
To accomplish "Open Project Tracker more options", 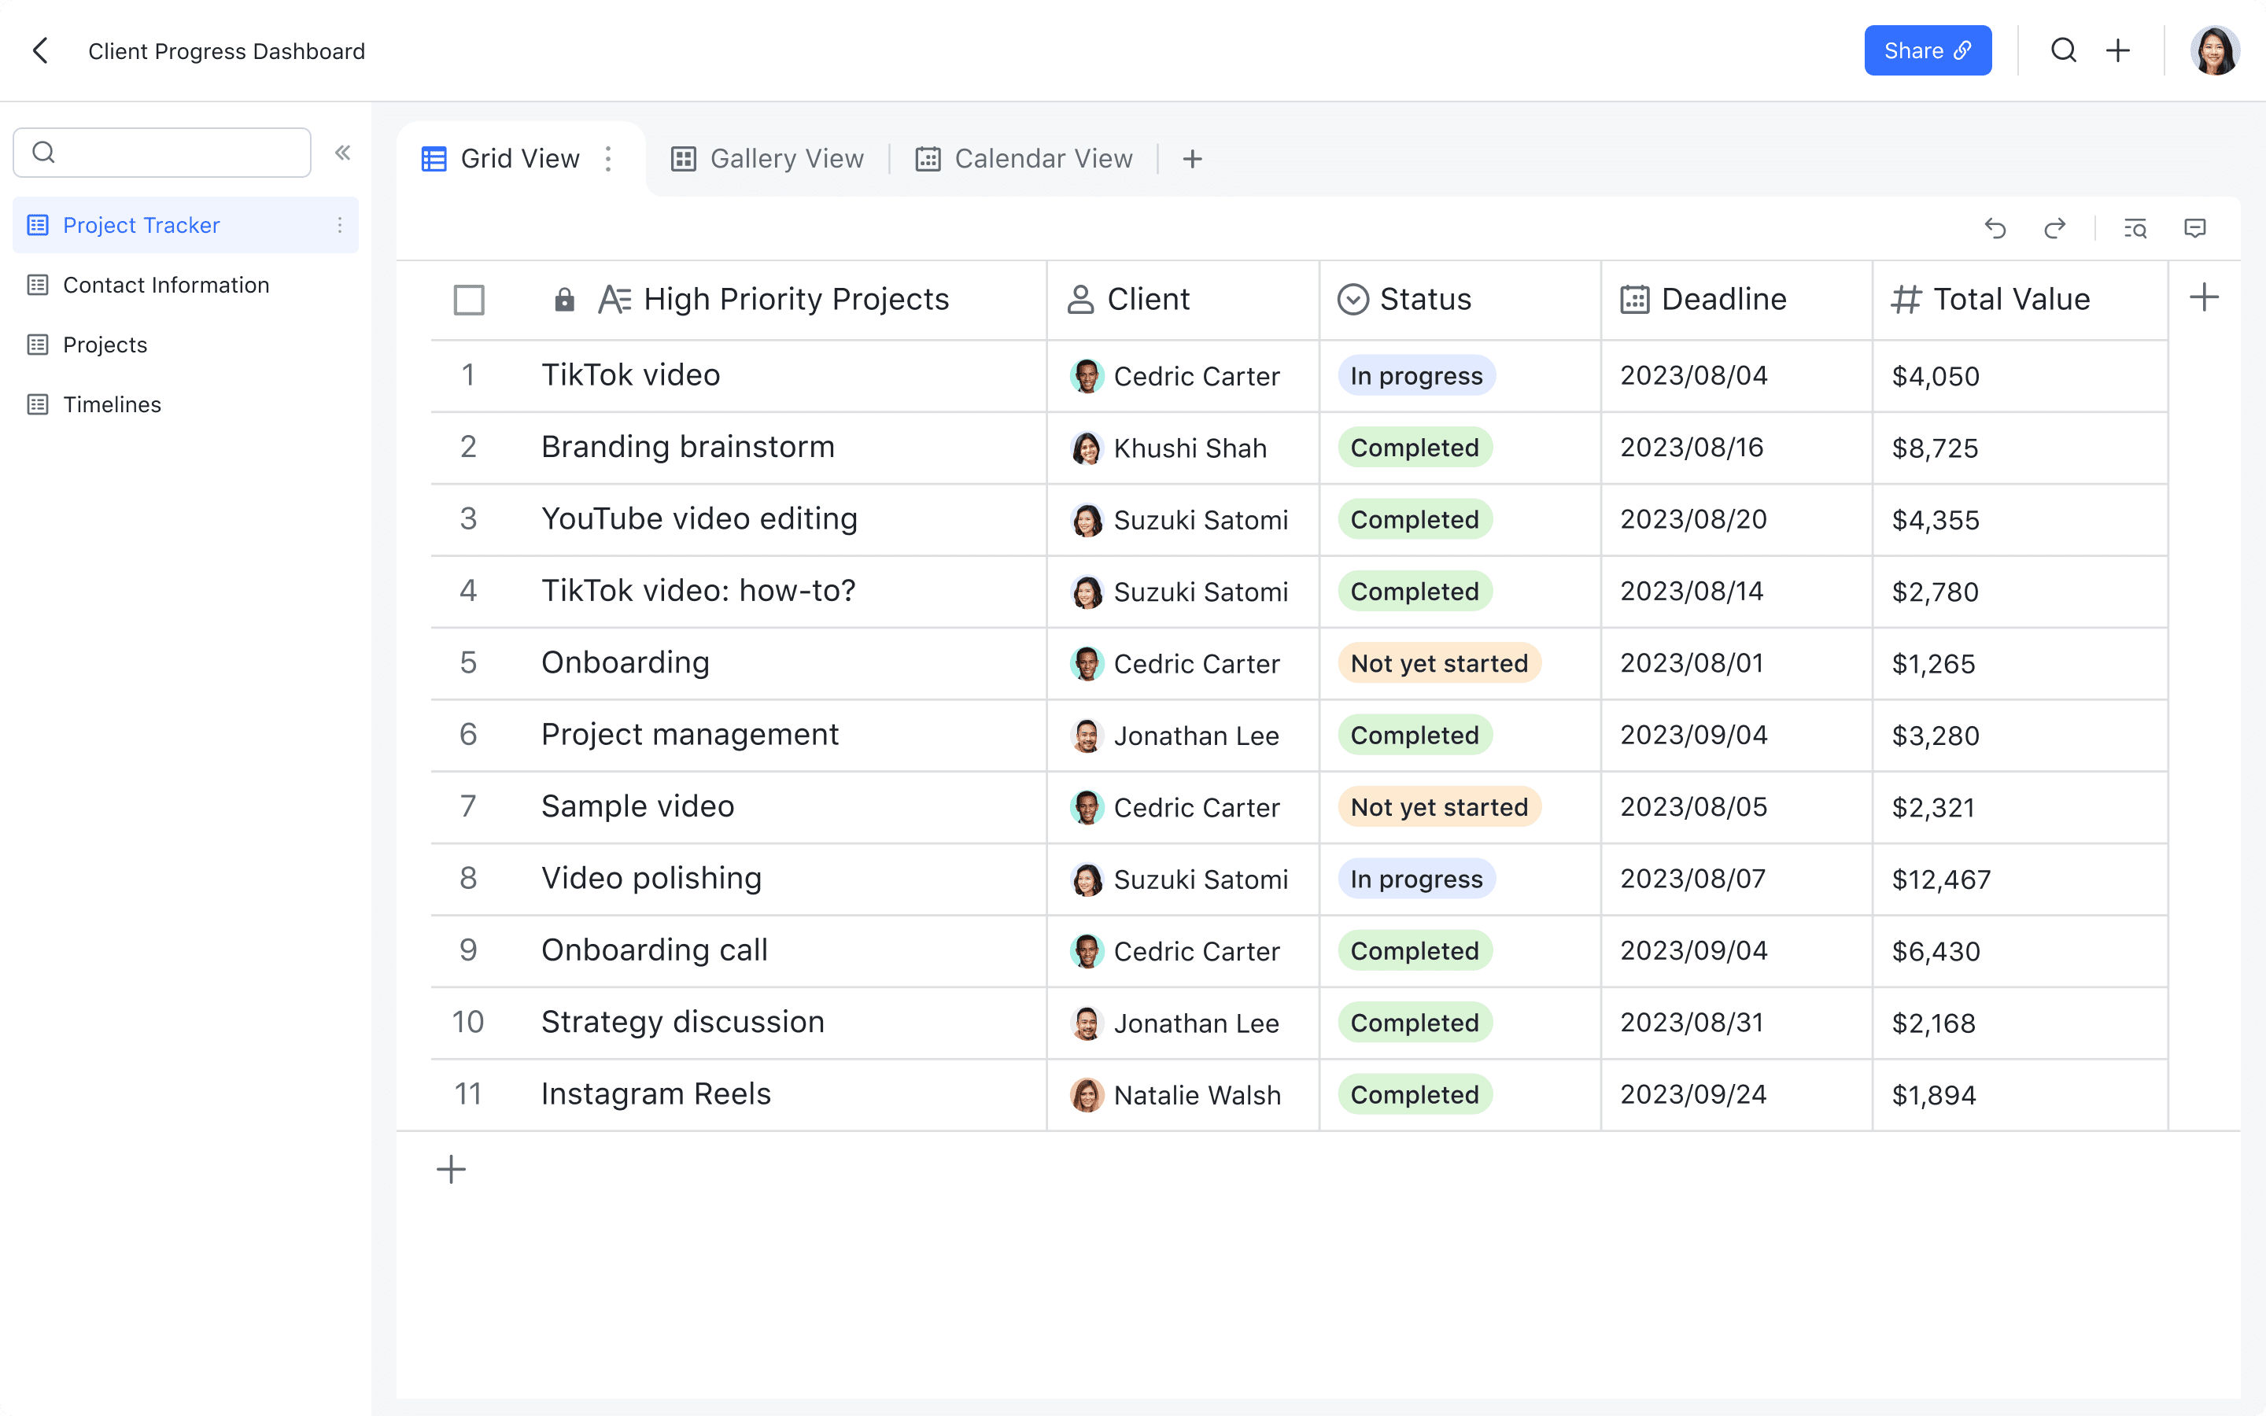I will pyautogui.click(x=340, y=225).
